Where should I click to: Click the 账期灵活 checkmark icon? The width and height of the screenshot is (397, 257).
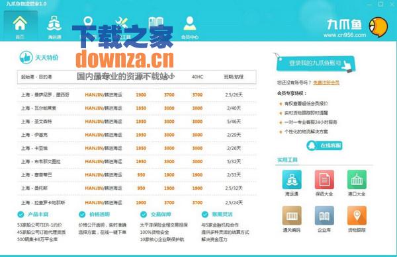205,214
